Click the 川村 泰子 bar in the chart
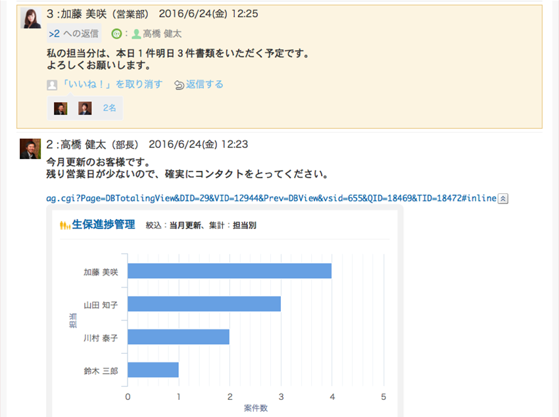 click(x=178, y=337)
